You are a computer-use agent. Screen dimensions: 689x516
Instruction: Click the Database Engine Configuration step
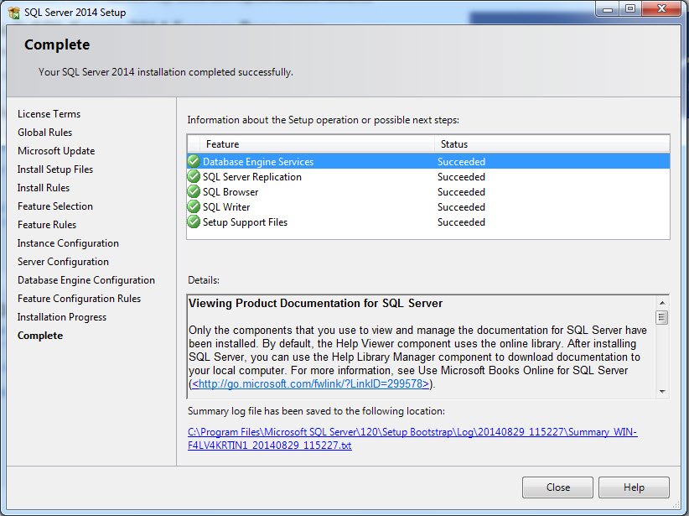click(x=86, y=280)
